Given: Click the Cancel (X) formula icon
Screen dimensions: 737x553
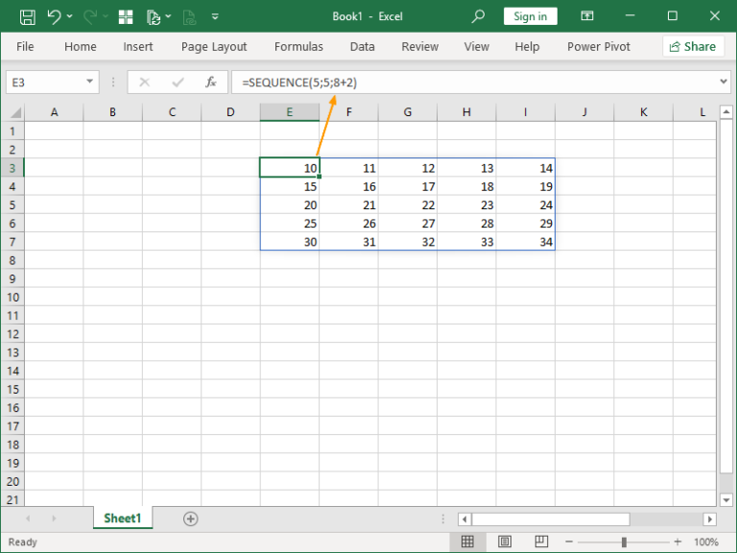Looking at the screenshot, I should [x=144, y=83].
